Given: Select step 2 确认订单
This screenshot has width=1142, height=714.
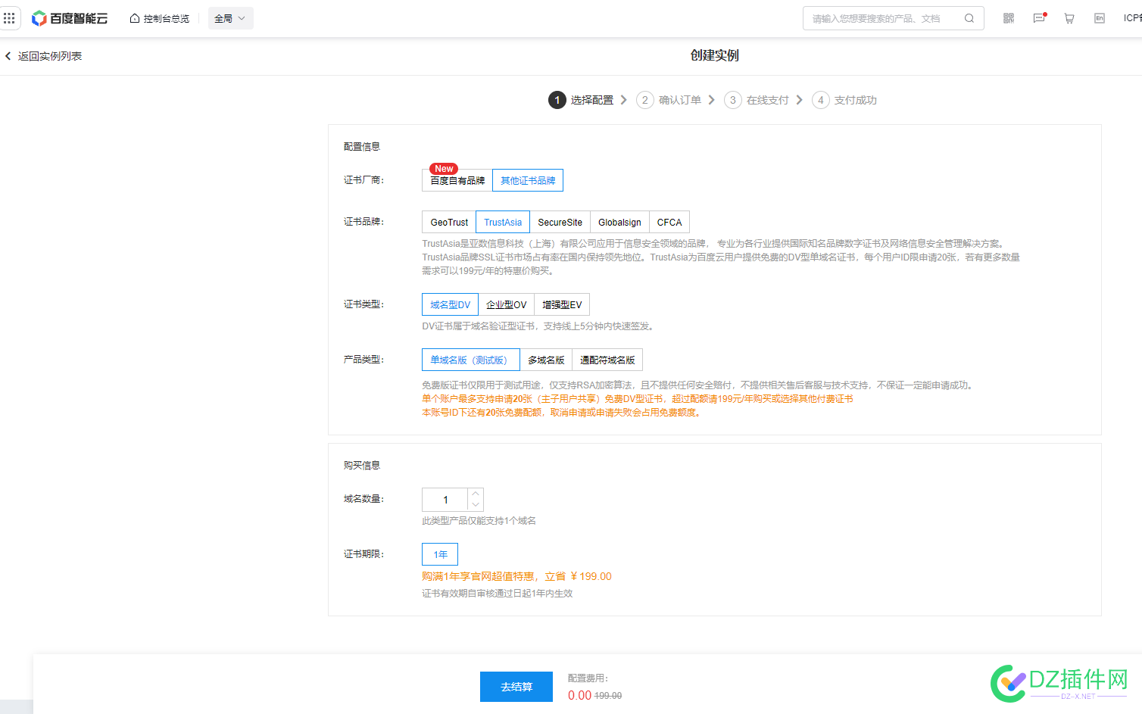Looking at the screenshot, I should click(x=669, y=100).
